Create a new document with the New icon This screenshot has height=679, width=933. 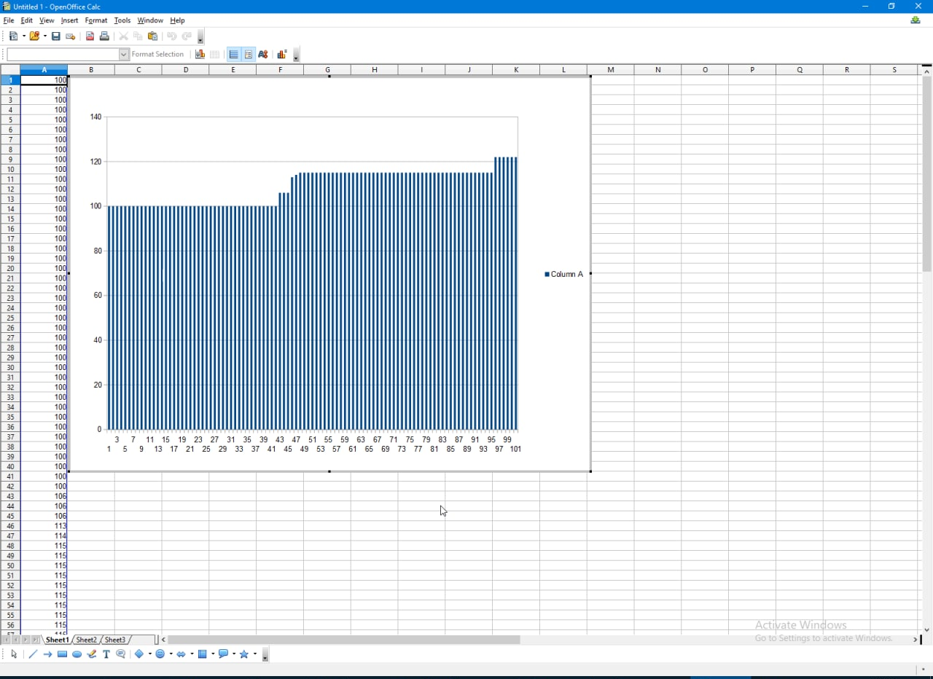[x=14, y=36]
